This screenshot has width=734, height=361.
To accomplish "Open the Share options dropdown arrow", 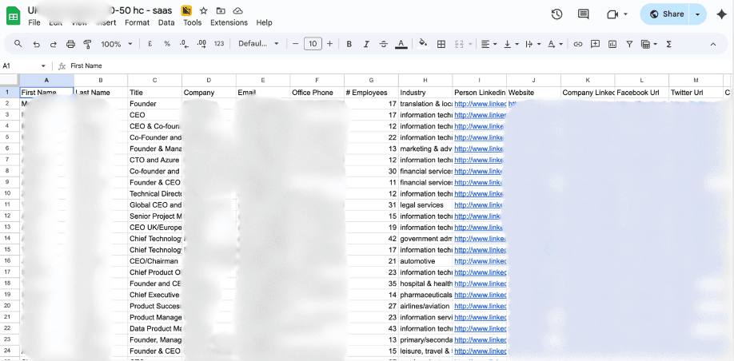I will pos(698,14).
